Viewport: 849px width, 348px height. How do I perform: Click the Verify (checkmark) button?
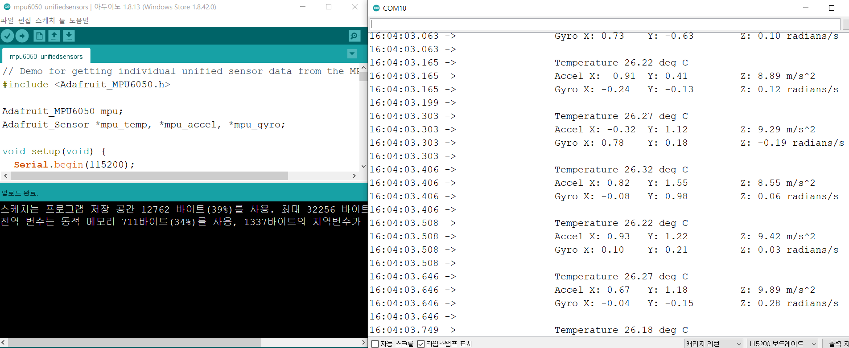(x=8, y=36)
